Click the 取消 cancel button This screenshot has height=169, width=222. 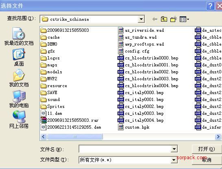[207, 160]
